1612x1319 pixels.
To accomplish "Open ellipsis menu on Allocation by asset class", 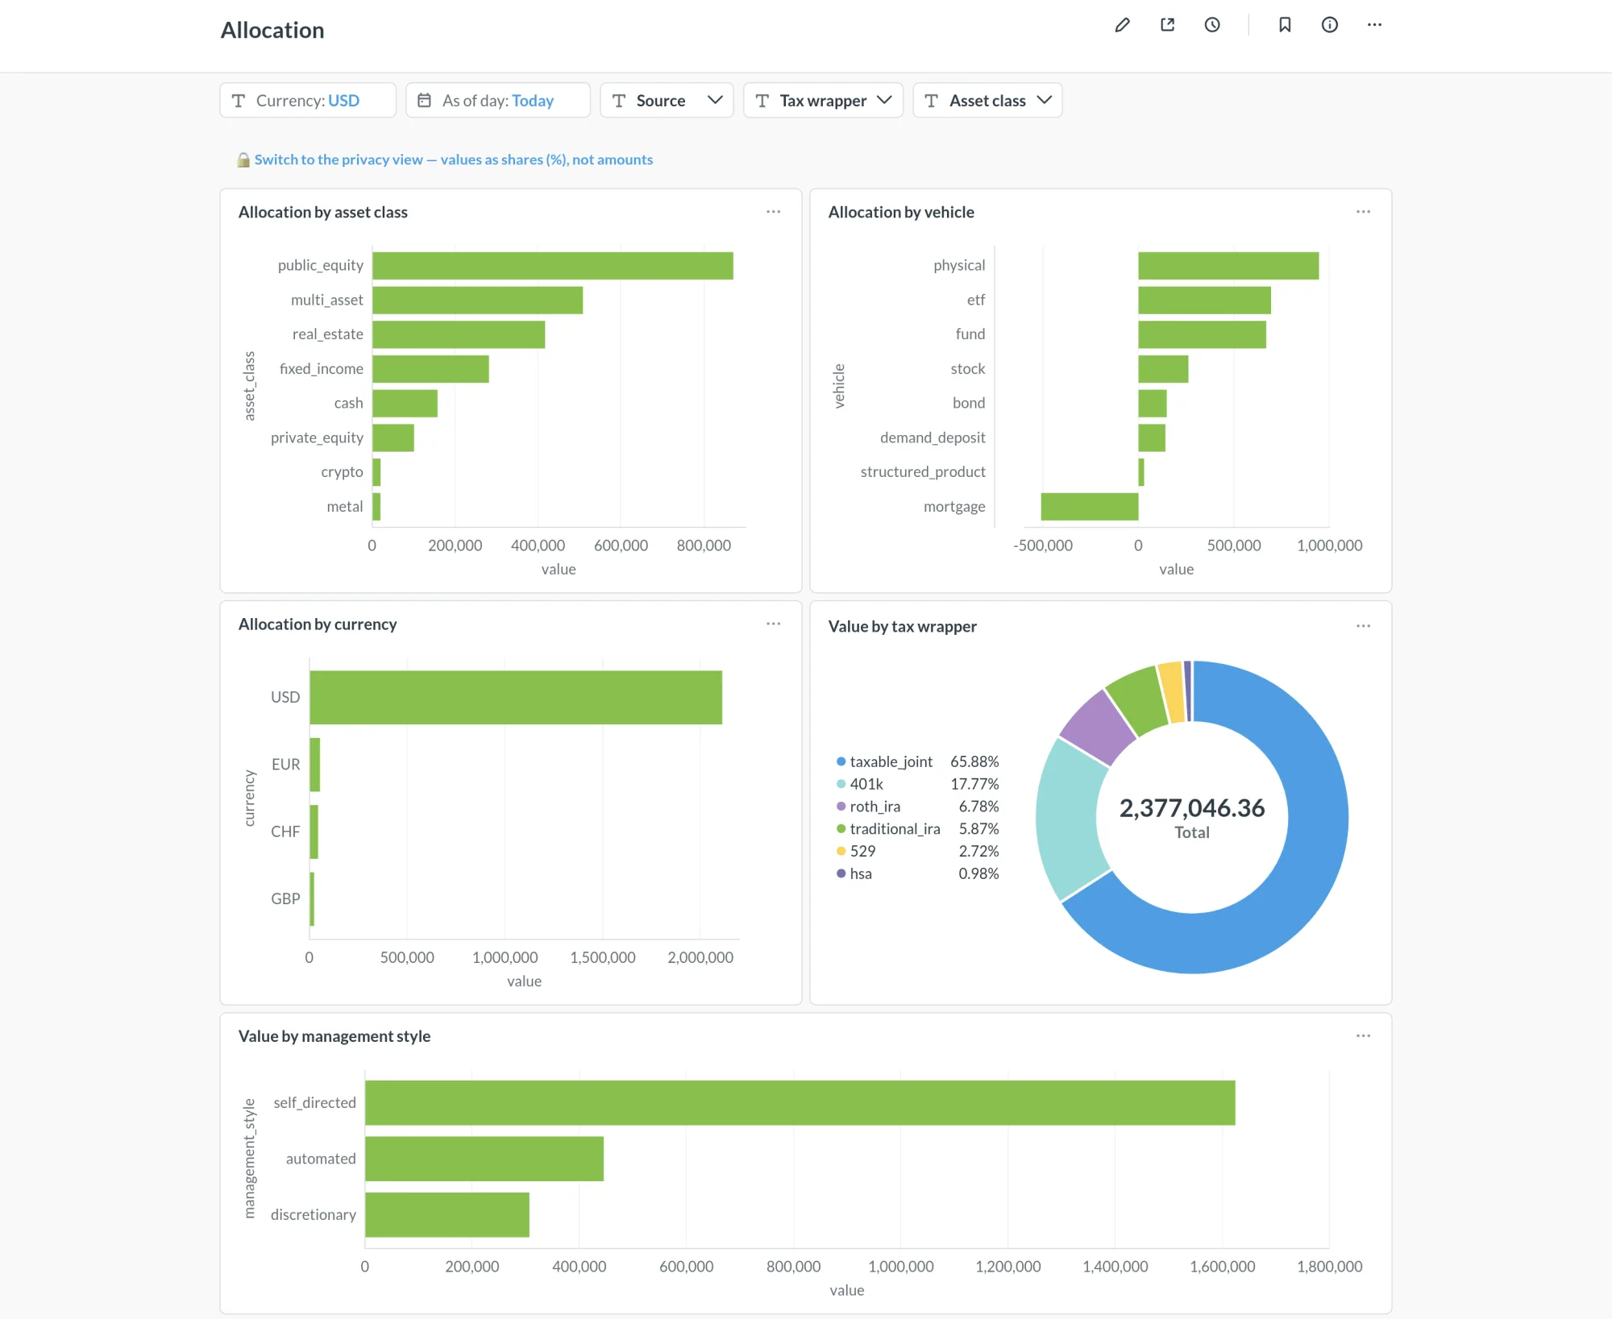I will tap(774, 212).
